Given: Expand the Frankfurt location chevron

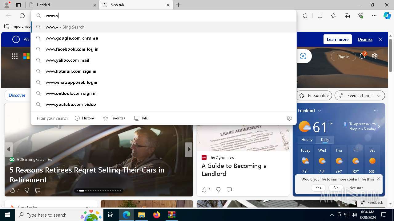Looking at the screenshot, I should [320, 110].
